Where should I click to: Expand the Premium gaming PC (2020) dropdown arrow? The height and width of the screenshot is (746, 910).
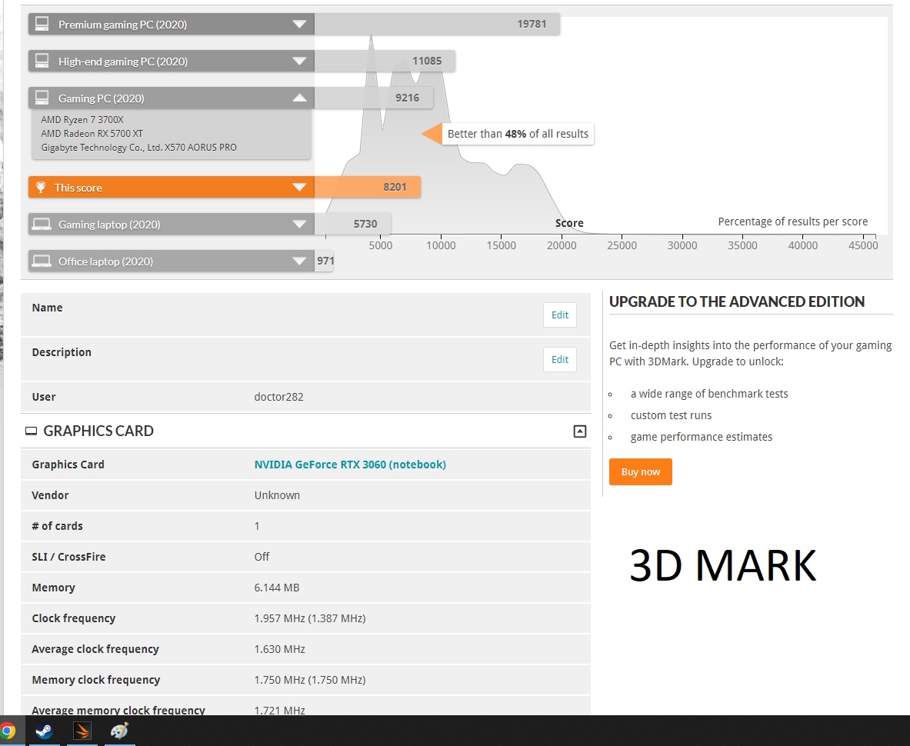pyautogui.click(x=299, y=25)
